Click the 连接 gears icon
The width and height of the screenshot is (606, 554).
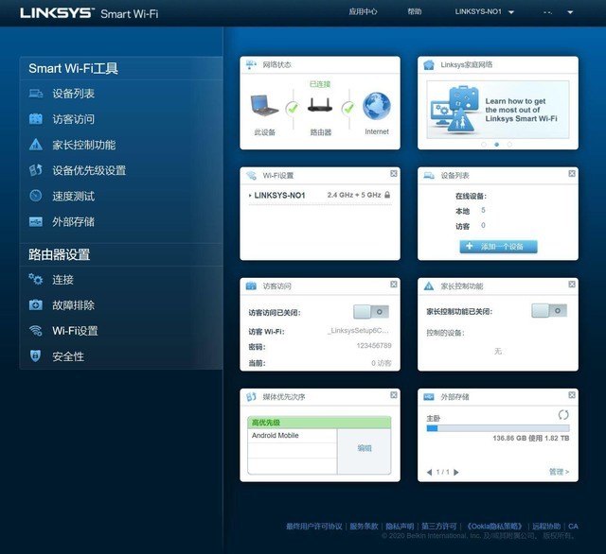tap(36, 279)
